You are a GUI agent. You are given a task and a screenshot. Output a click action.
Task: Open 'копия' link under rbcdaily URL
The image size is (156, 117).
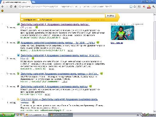70,51
